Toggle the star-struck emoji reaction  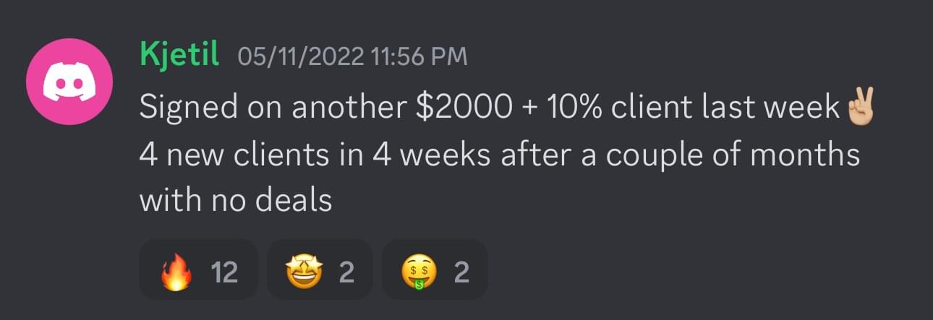tap(320, 270)
